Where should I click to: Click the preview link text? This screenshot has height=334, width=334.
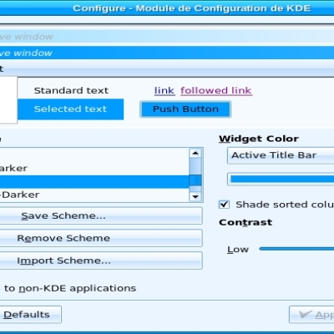point(164,90)
